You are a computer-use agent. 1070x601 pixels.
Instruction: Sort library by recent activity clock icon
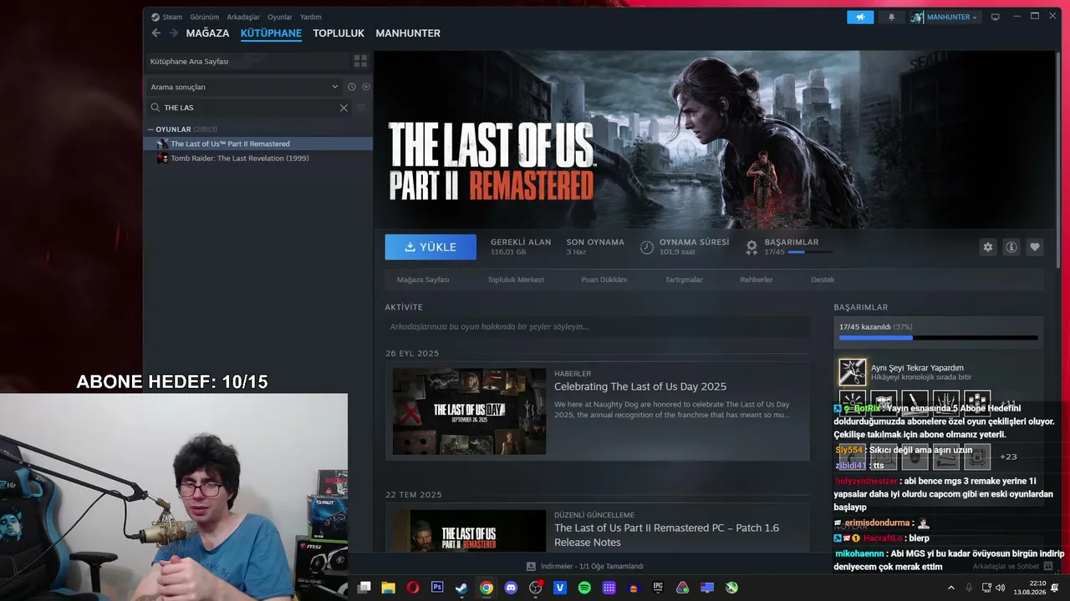click(352, 87)
